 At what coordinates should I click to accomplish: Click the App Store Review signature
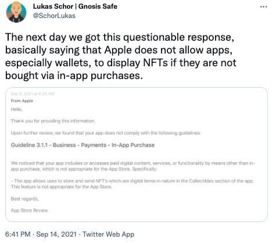tap(30, 210)
